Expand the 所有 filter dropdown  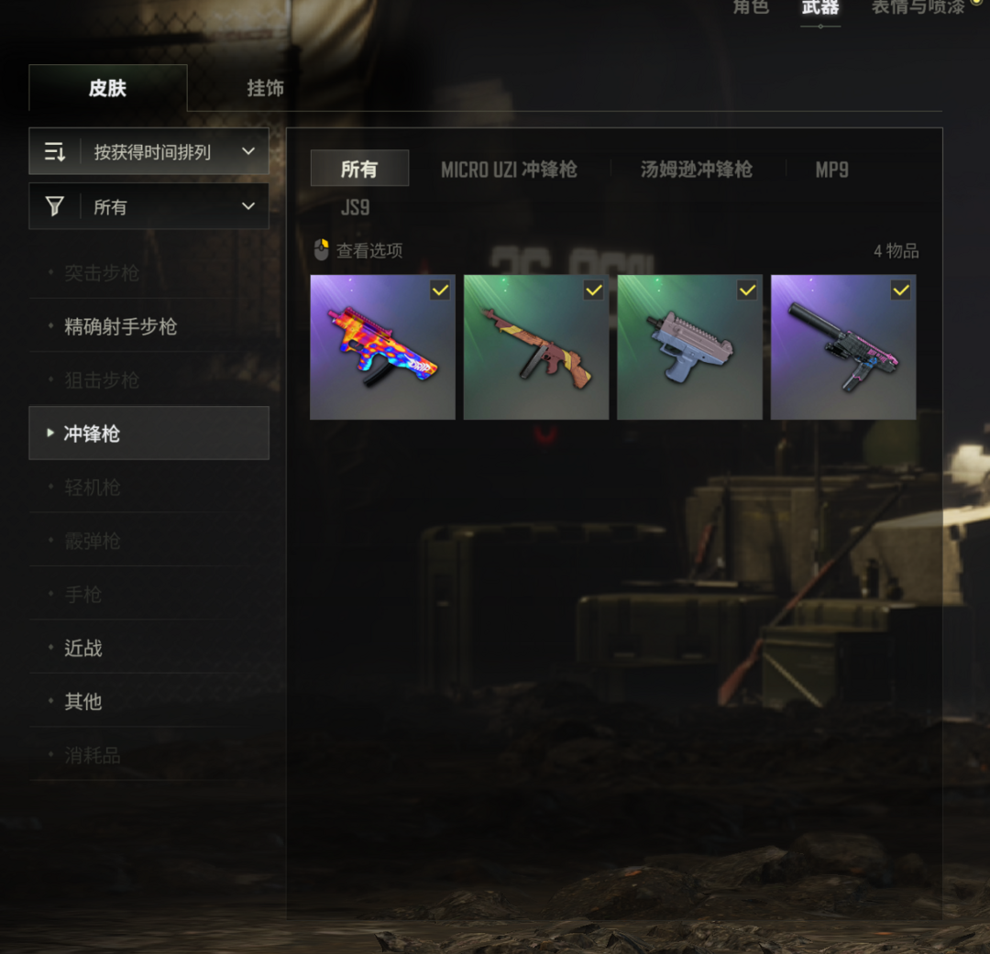149,206
